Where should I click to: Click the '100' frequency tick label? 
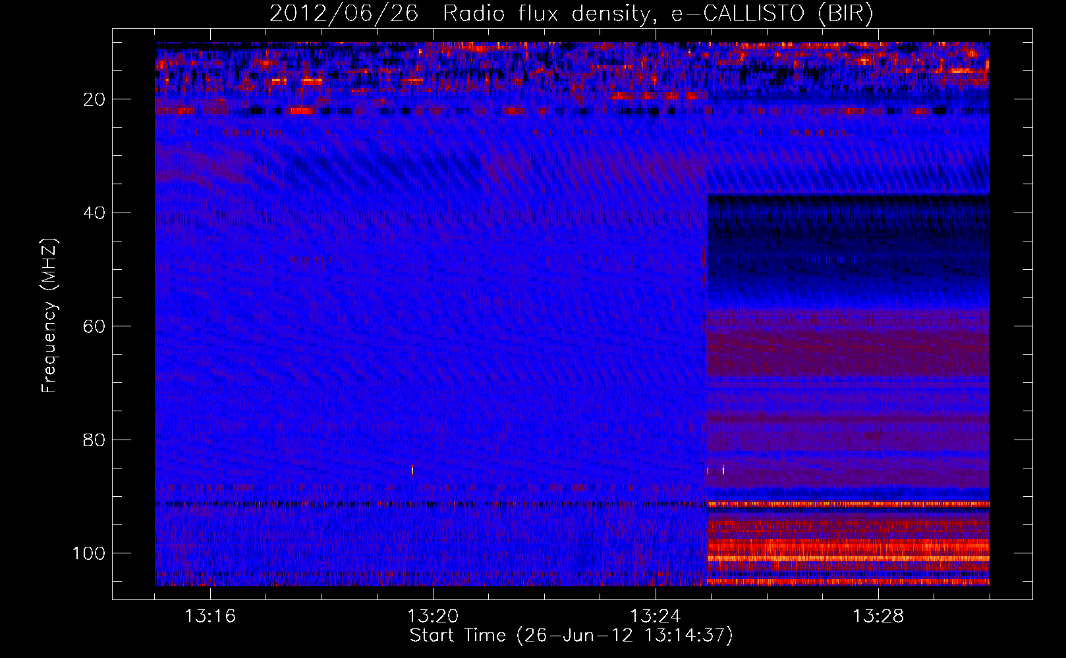(89, 553)
